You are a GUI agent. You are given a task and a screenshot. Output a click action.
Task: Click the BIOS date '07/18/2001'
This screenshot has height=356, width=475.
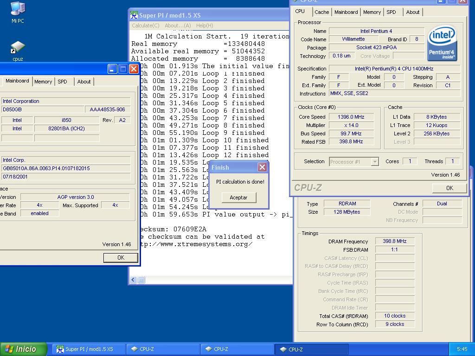click(x=66, y=177)
